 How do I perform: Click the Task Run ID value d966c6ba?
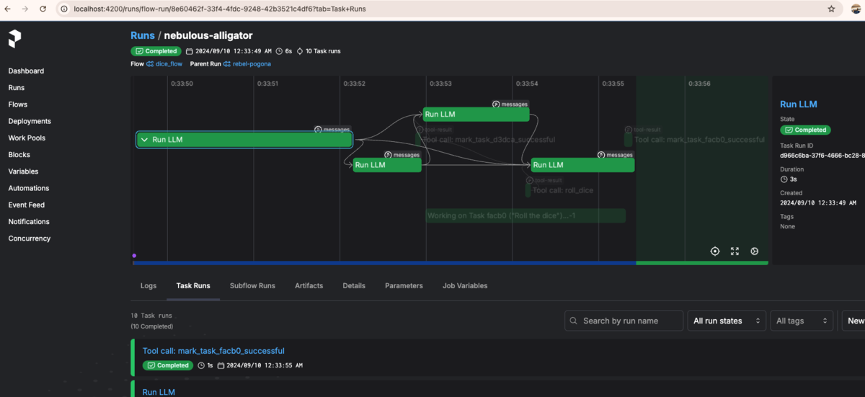tap(822, 155)
